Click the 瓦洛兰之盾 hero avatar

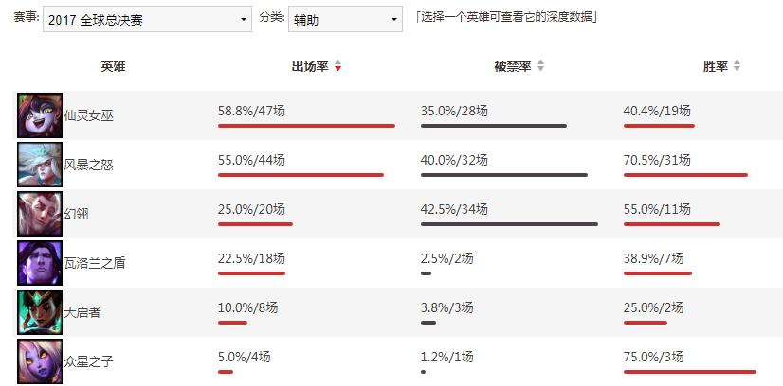pos(40,263)
